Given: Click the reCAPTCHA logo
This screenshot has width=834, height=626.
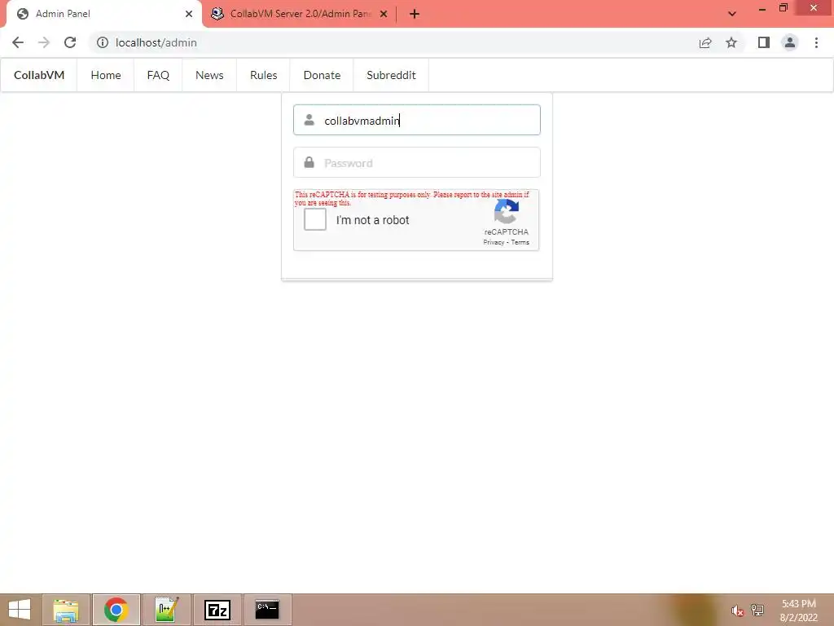Looking at the screenshot, I should click(507, 212).
